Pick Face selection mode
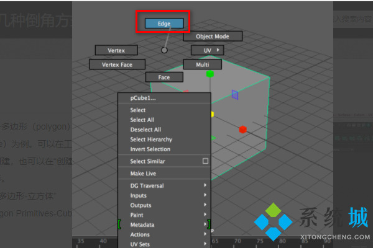 pyautogui.click(x=164, y=77)
